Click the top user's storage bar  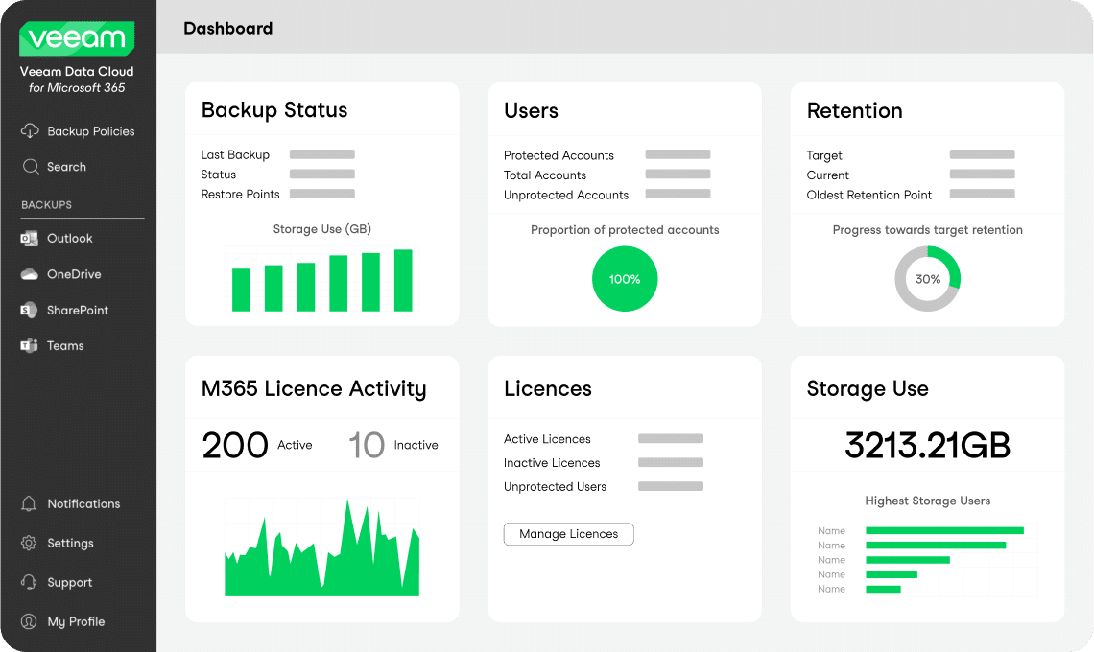pos(944,529)
